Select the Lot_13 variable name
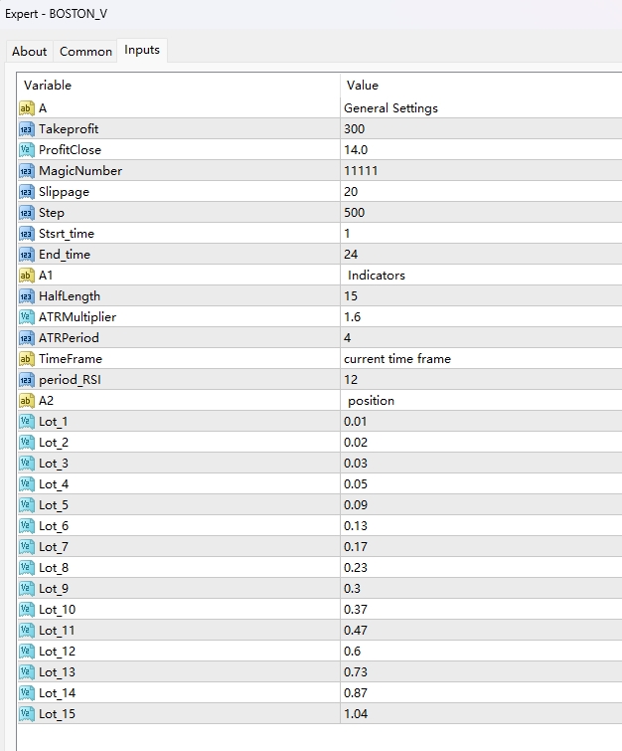Image resolution: width=622 pixels, height=751 pixels. pos(57,672)
